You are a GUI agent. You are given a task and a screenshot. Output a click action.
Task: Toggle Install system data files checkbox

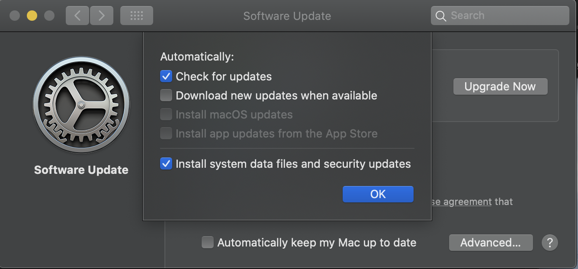[x=166, y=164]
